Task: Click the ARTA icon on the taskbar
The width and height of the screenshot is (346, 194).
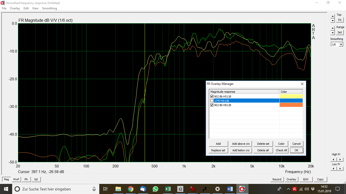Action: point(242,189)
